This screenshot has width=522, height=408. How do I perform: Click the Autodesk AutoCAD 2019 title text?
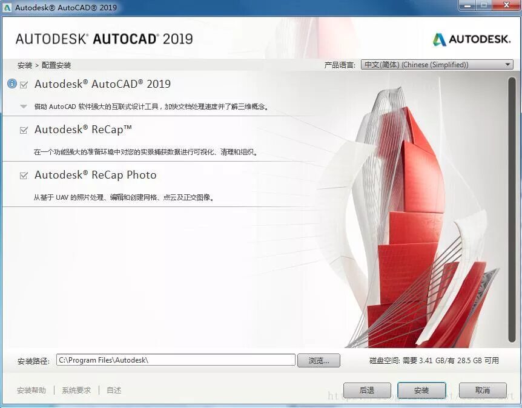[102, 84]
